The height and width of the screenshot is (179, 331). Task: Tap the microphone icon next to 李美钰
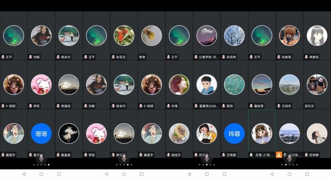click(306, 57)
